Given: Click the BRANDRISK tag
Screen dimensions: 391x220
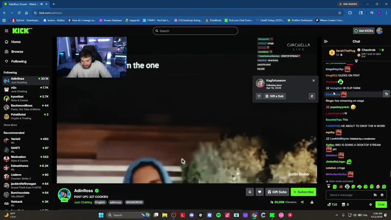Looking at the screenshot, I should [134, 202].
